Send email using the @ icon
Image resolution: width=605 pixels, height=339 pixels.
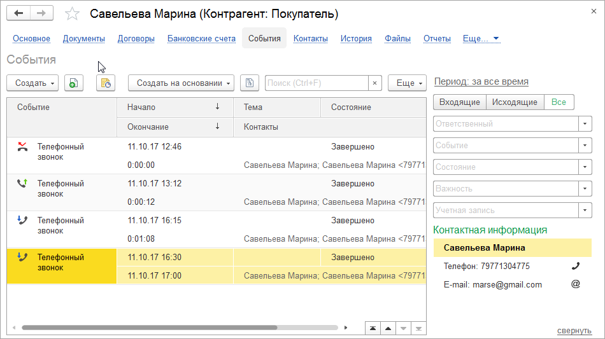click(x=576, y=284)
